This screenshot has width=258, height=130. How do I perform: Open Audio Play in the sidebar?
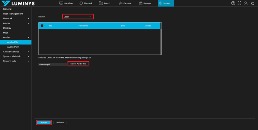click(13, 47)
